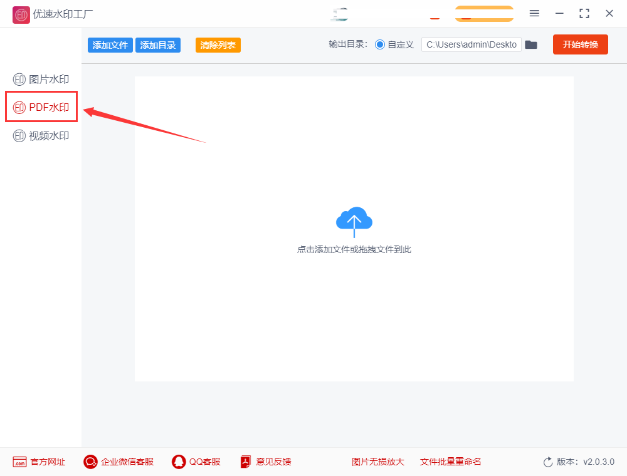Click the 添加文件 button
This screenshot has height=476, width=627.
click(110, 45)
